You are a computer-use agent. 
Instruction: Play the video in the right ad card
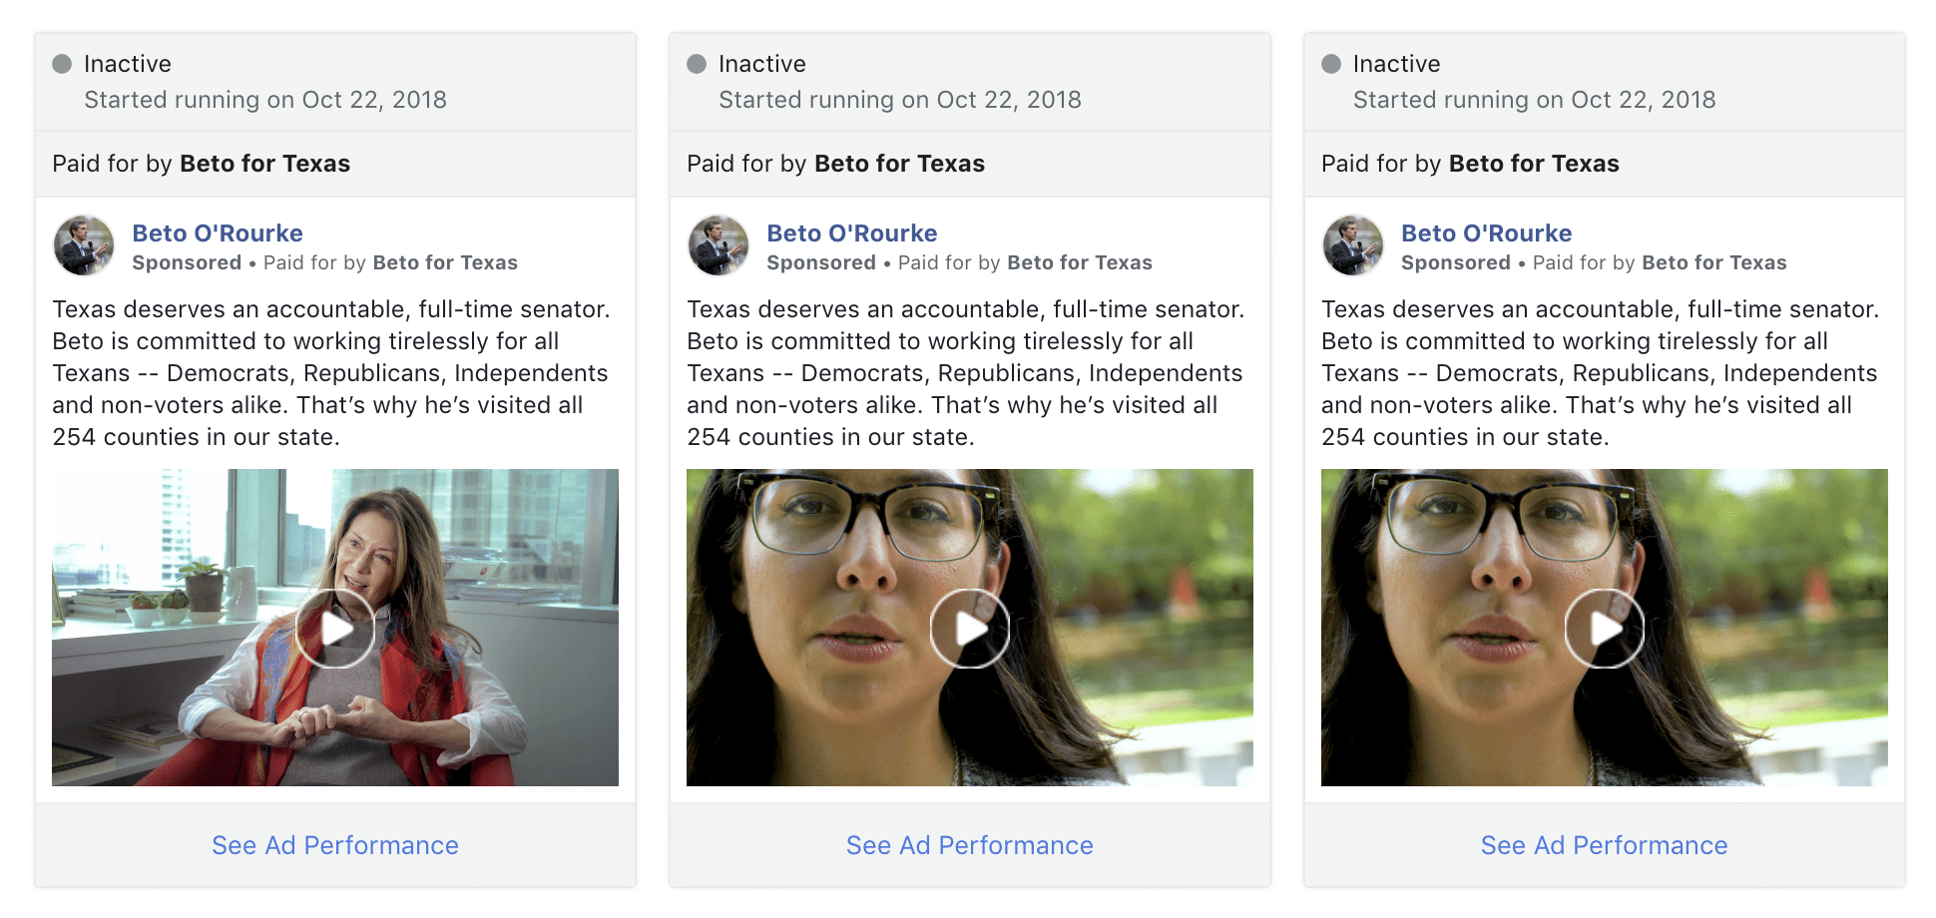click(1605, 629)
